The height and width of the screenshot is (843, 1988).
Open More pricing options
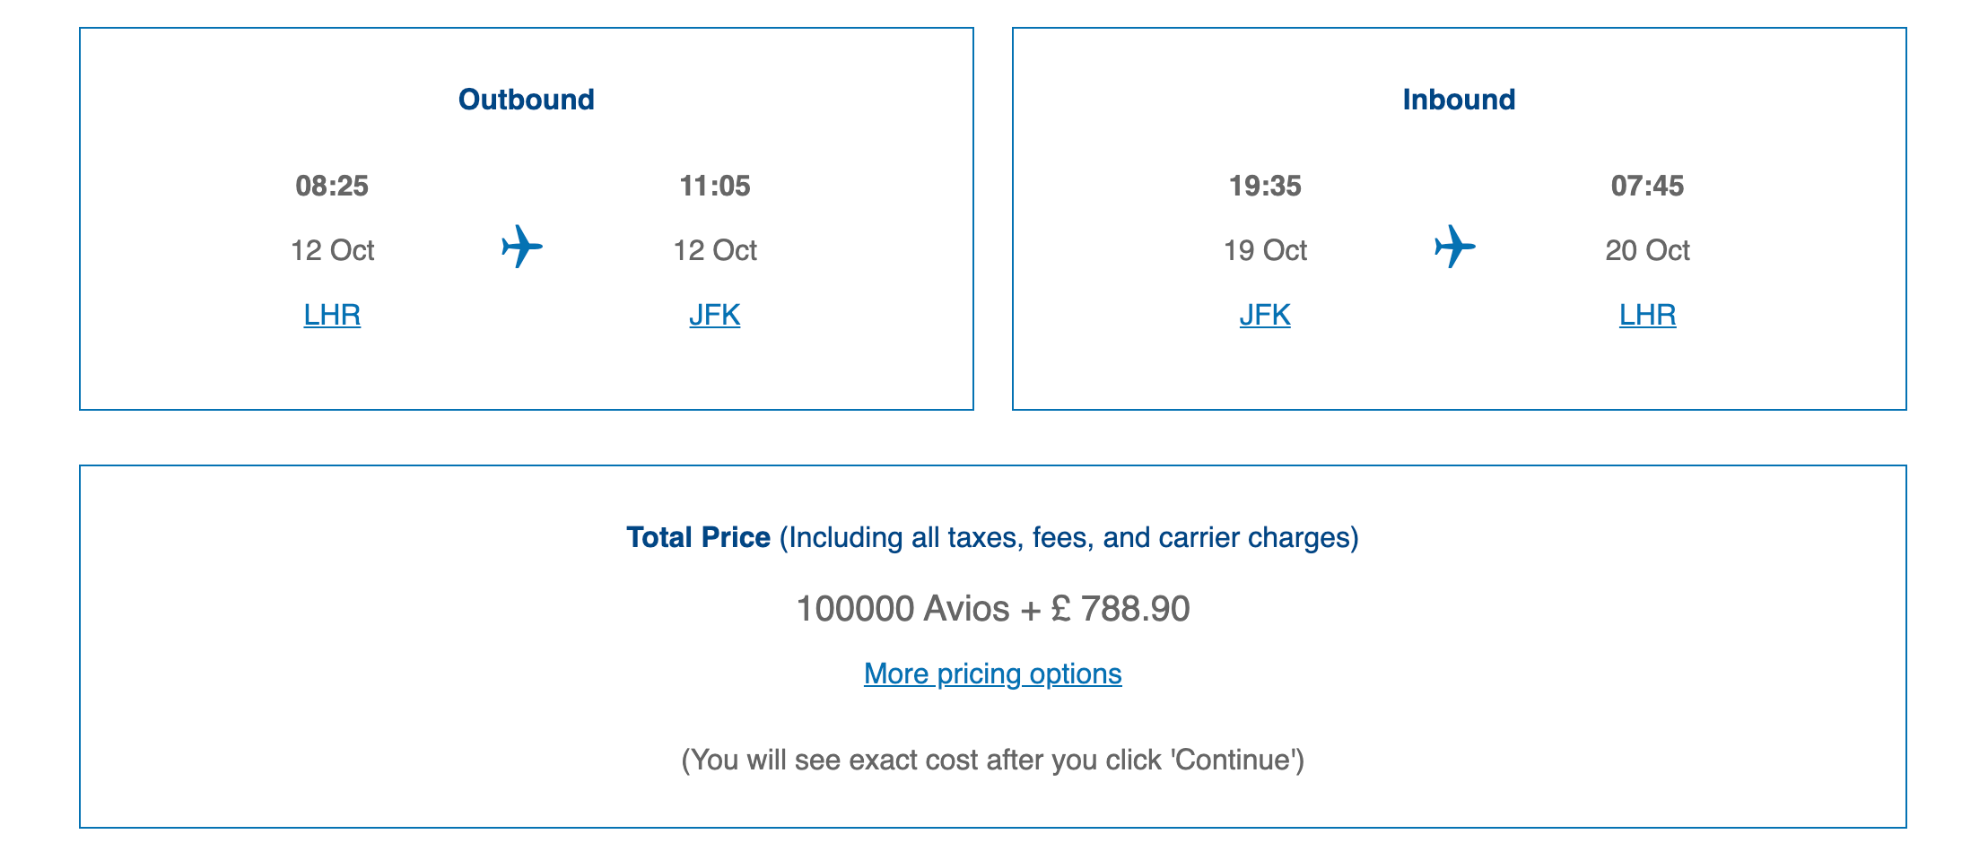click(x=993, y=674)
